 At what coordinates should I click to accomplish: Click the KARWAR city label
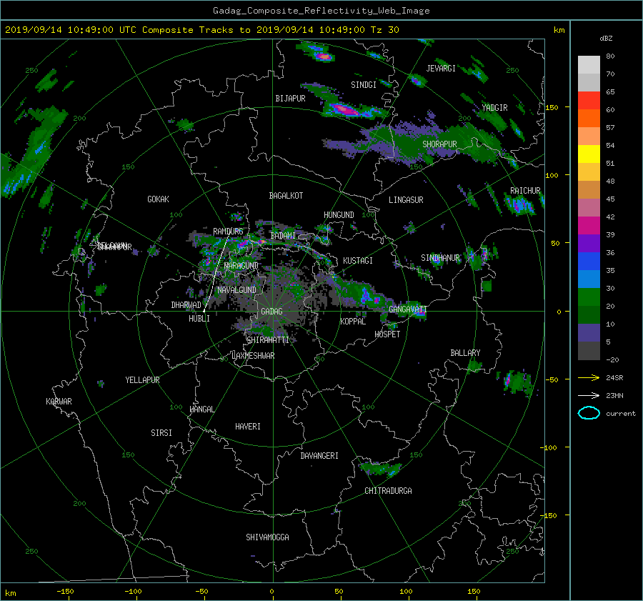pyautogui.click(x=59, y=402)
